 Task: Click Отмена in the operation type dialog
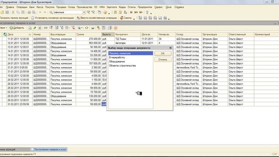click(163, 59)
